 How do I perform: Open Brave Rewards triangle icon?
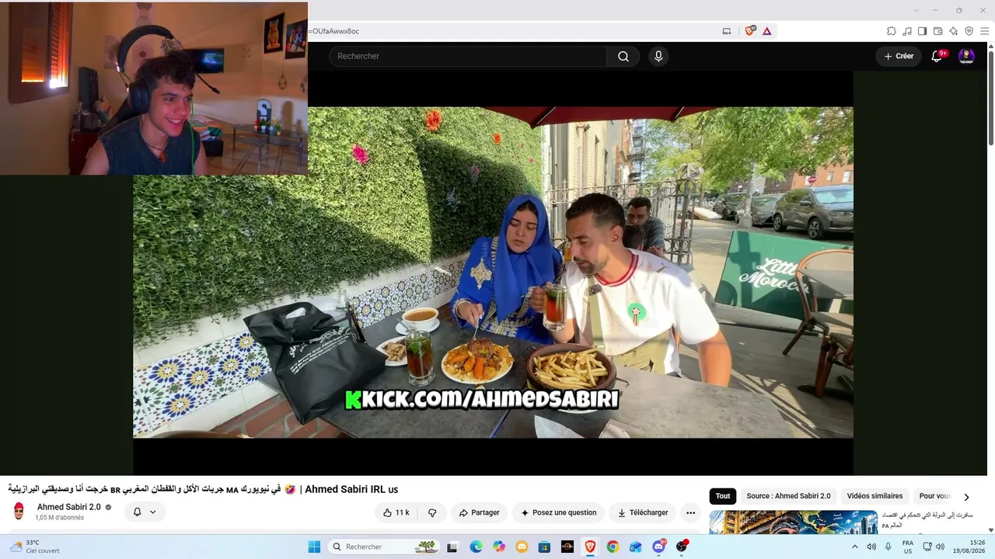767,31
